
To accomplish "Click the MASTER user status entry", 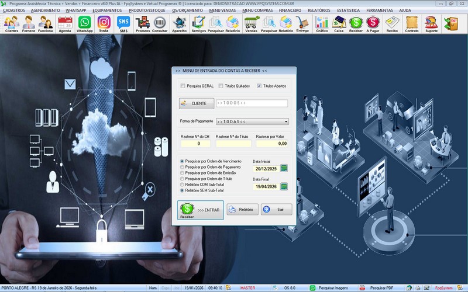I will click(247, 288).
